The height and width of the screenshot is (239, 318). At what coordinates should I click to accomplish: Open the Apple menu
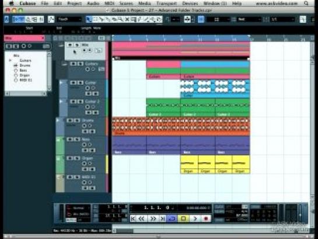(12, 4)
